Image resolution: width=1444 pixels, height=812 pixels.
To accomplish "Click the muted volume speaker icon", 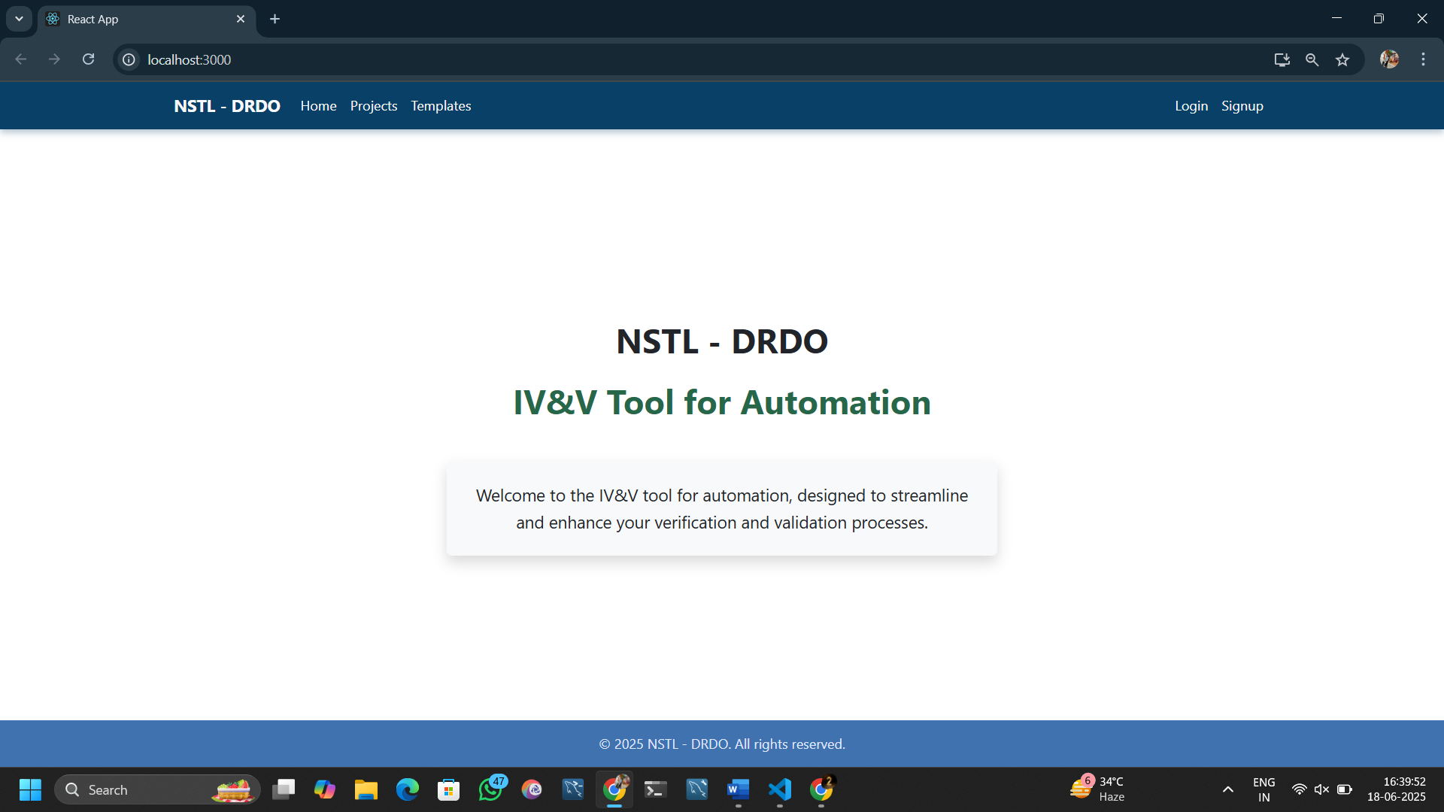I will 1321,789.
